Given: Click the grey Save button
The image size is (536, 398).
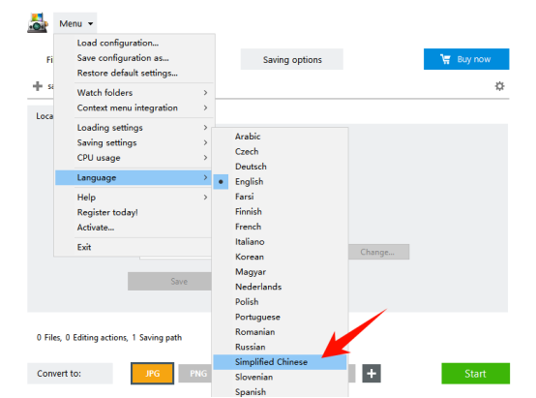Looking at the screenshot, I should tap(170, 281).
